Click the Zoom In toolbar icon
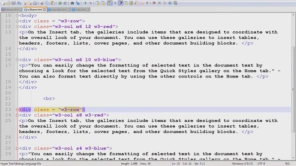Image resolution: width=296 pixels, height=166 pixels. tap(85, 3)
